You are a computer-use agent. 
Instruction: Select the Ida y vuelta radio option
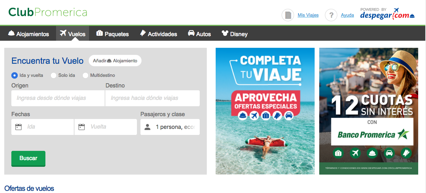pos(15,75)
